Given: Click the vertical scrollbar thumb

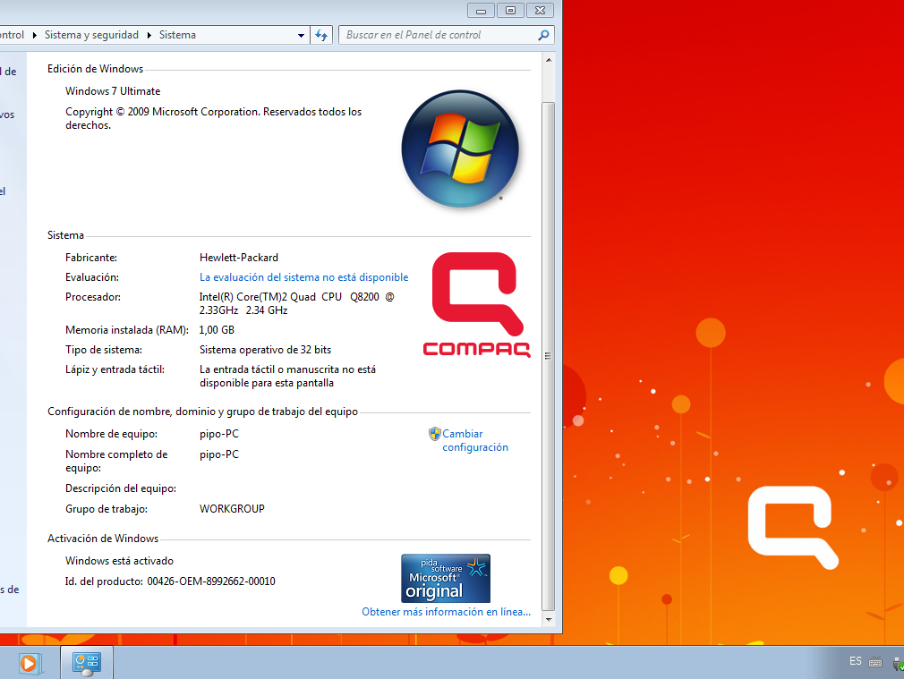Looking at the screenshot, I should (549, 356).
